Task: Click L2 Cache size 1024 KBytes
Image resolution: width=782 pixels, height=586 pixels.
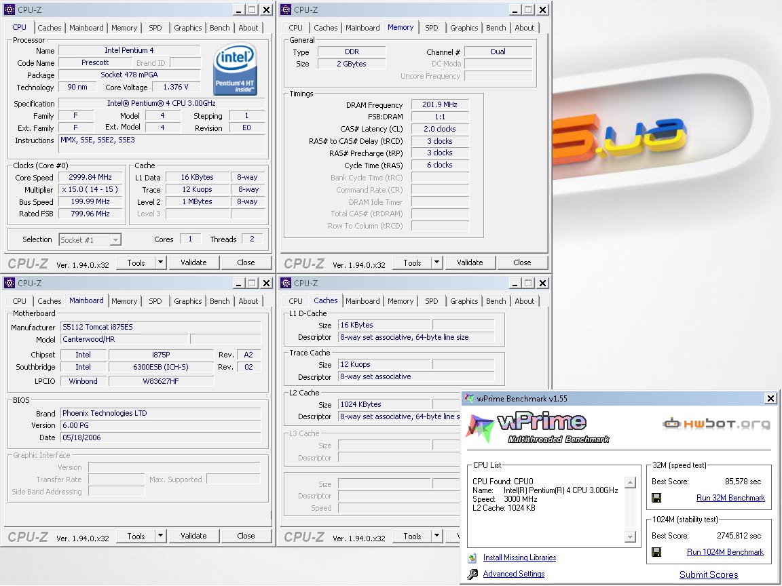Action: (384, 404)
